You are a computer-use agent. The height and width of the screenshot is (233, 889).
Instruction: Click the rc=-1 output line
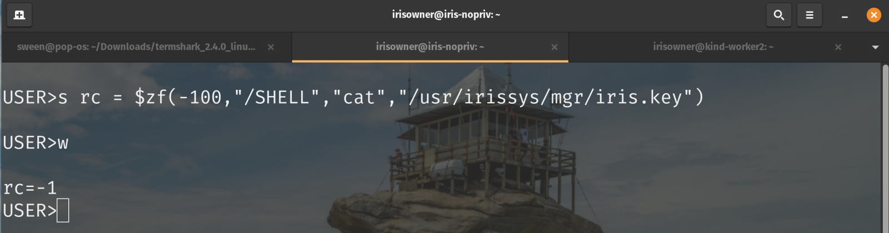click(30, 188)
